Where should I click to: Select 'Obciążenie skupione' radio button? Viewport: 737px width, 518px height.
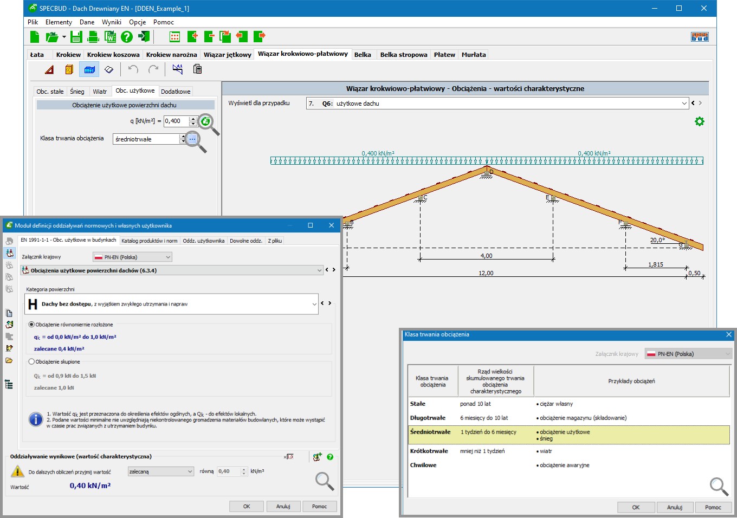click(31, 361)
